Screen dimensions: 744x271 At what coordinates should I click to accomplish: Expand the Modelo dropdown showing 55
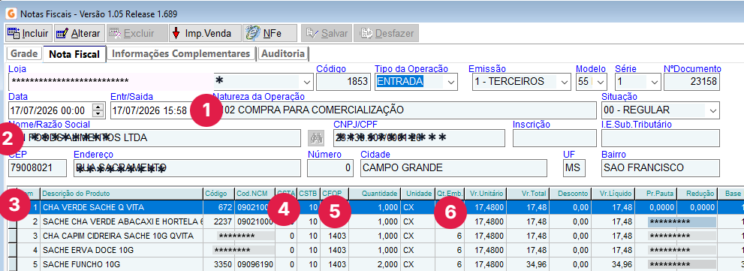tap(601, 82)
